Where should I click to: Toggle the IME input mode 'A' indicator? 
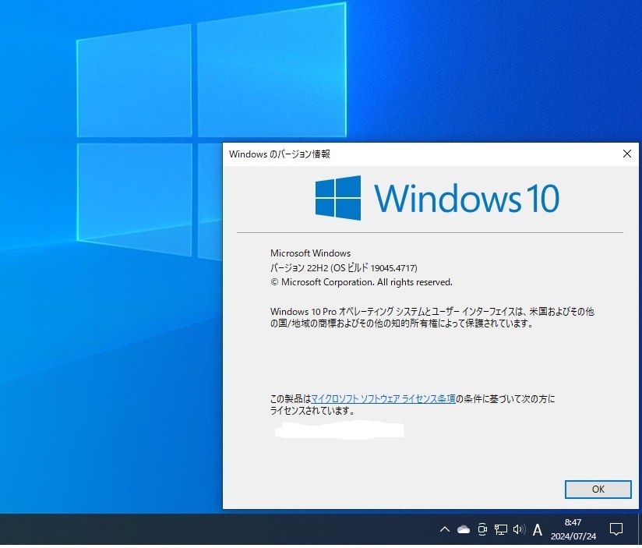click(x=538, y=530)
